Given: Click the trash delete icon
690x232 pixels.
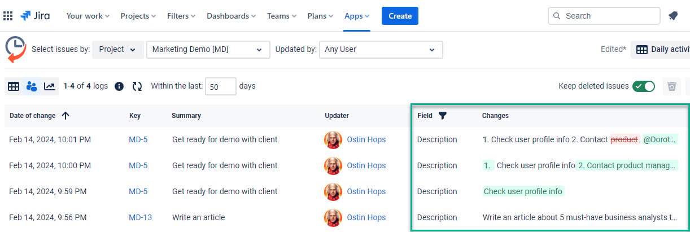Looking at the screenshot, I should point(671,86).
